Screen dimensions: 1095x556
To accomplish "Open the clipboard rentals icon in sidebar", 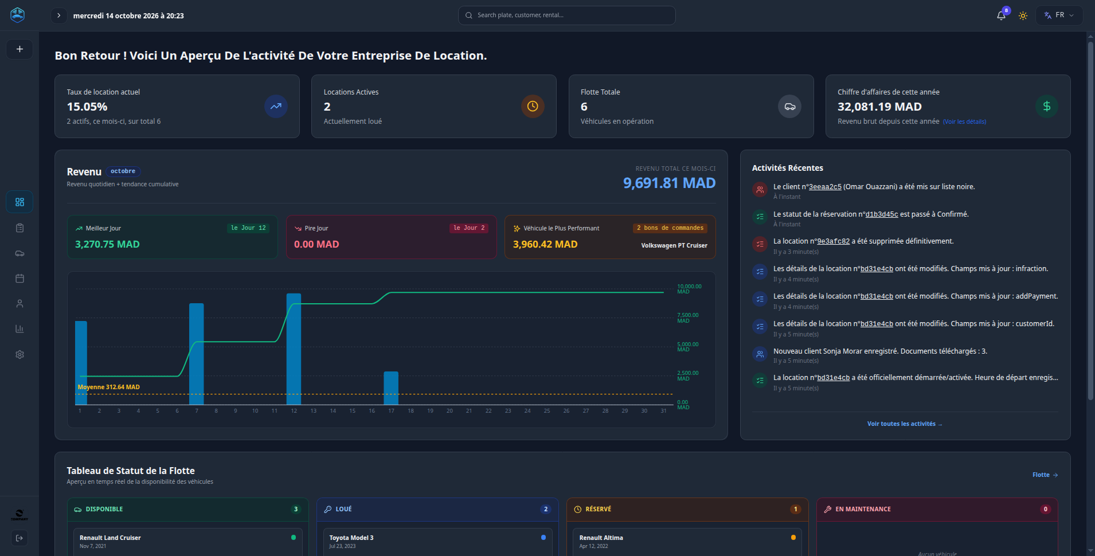I will tap(19, 228).
